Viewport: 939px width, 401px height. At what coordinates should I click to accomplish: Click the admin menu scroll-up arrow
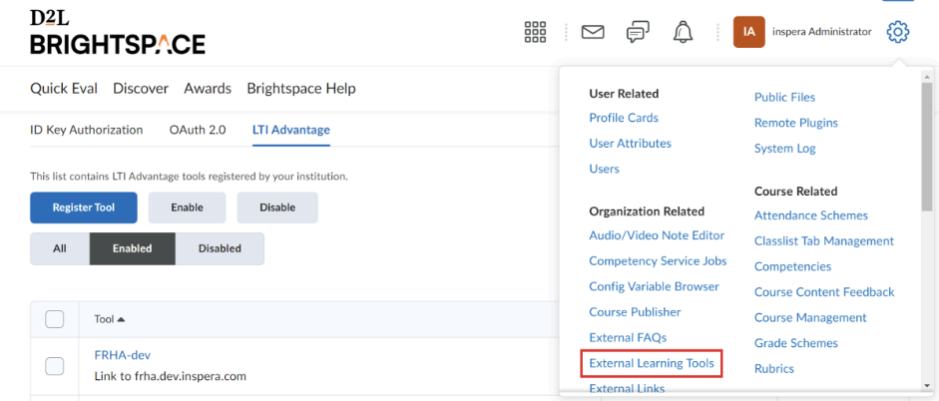click(927, 75)
